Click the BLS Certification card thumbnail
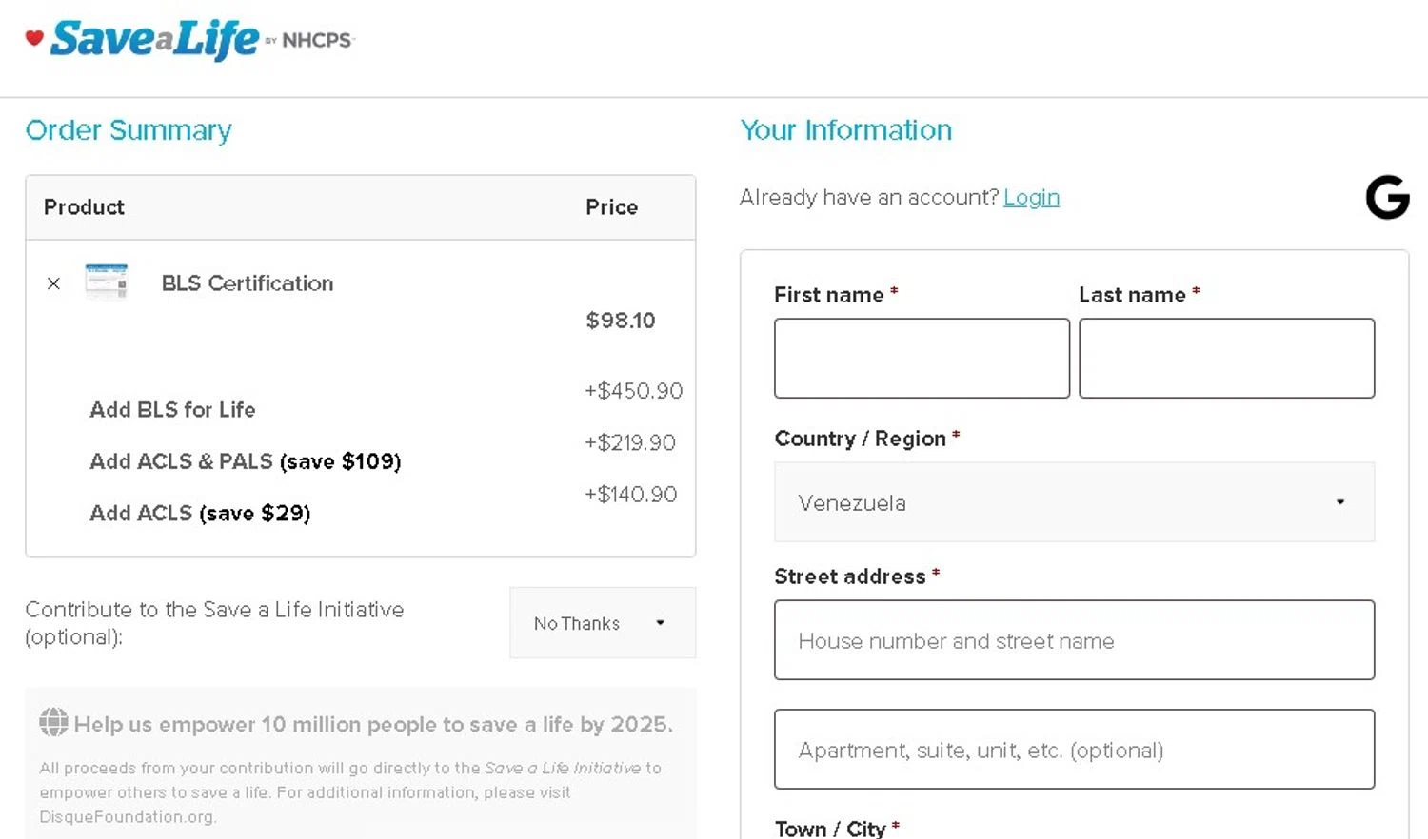1428x839 pixels. [x=106, y=282]
